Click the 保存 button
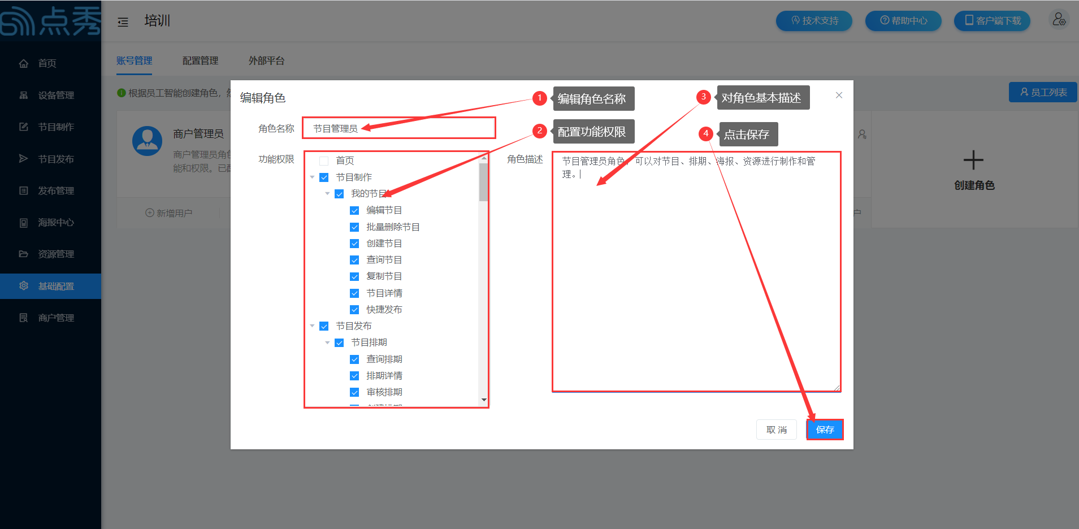 pyautogui.click(x=825, y=430)
